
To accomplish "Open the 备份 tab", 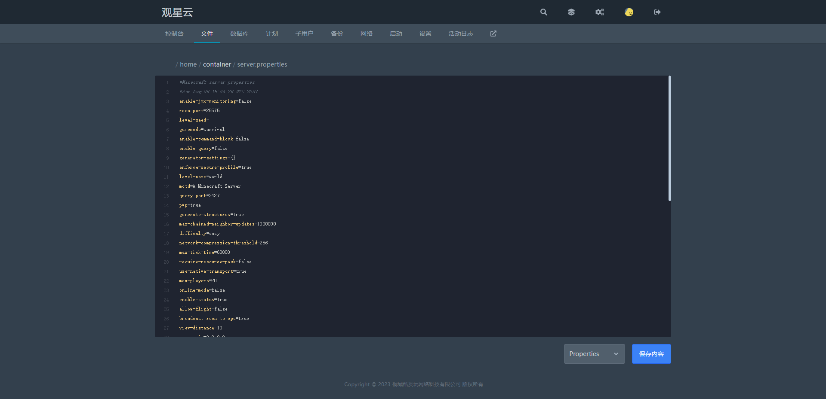I will click(x=337, y=34).
